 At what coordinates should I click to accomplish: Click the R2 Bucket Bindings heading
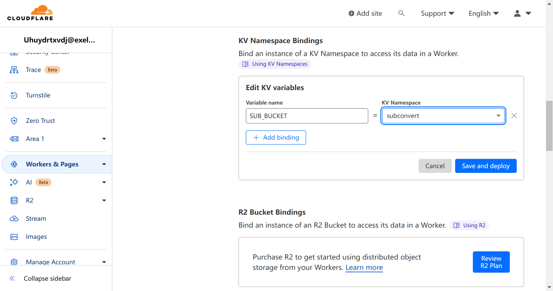[272, 212]
